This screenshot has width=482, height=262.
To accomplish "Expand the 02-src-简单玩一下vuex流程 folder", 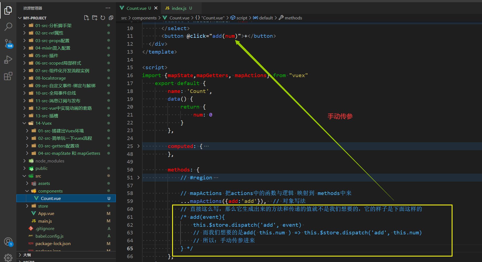I will tap(66, 138).
